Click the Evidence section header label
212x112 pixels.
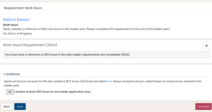[x=13, y=74]
